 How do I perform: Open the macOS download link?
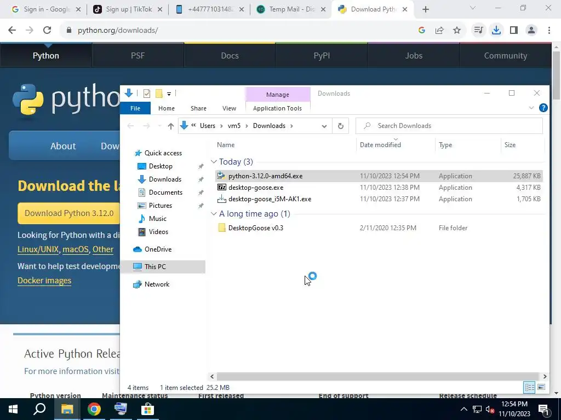(x=76, y=249)
